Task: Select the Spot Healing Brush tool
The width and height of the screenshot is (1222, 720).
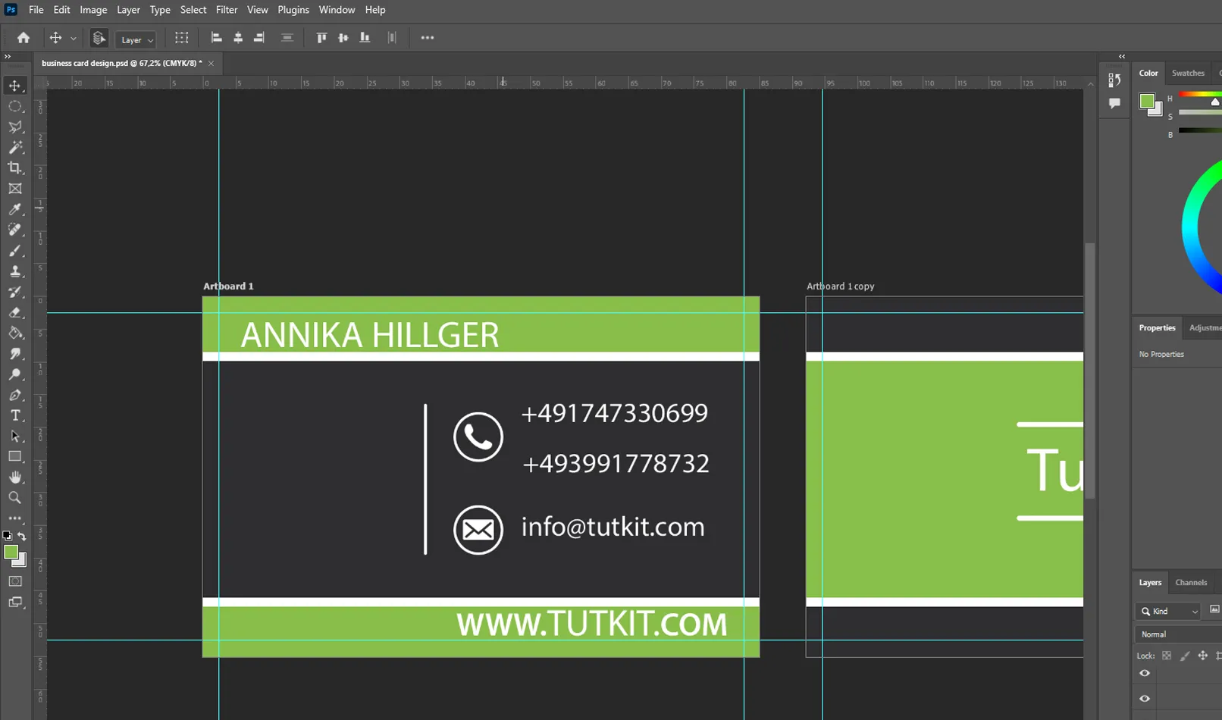Action: click(x=15, y=230)
